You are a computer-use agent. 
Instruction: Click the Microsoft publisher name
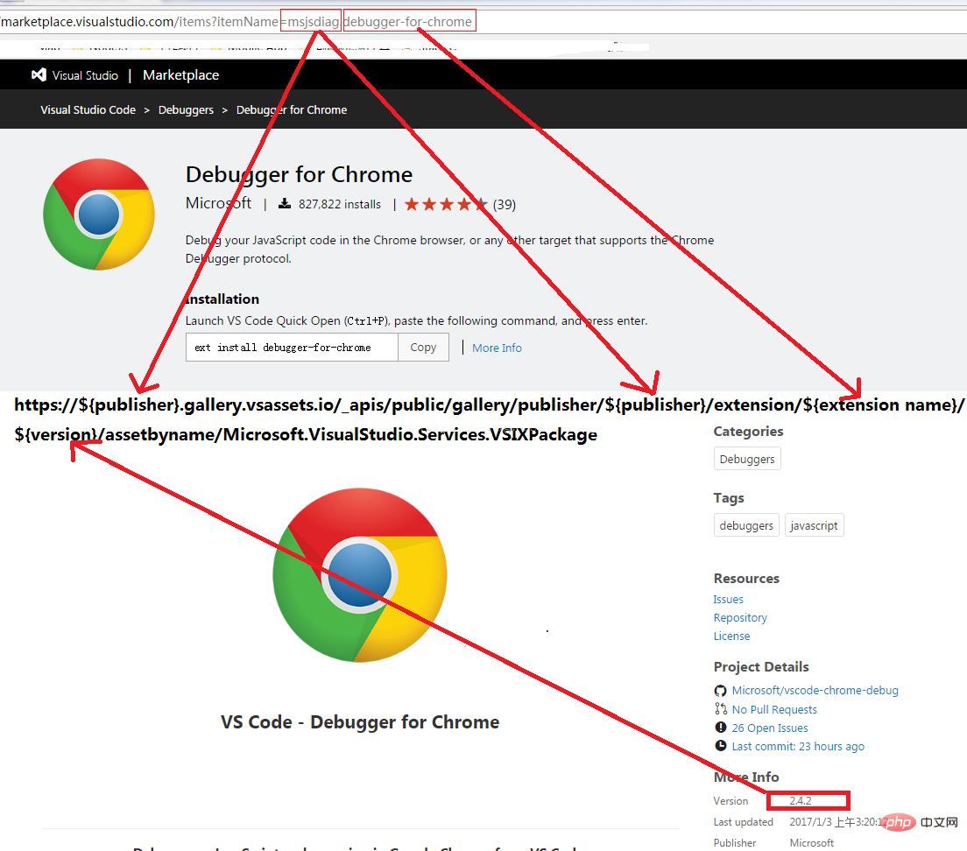click(x=218, y=203)
